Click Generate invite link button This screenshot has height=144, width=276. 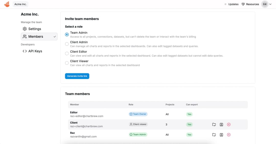click(77, 76)
